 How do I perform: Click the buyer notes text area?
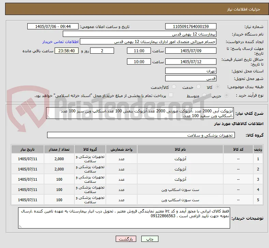[x=124, y=218]
